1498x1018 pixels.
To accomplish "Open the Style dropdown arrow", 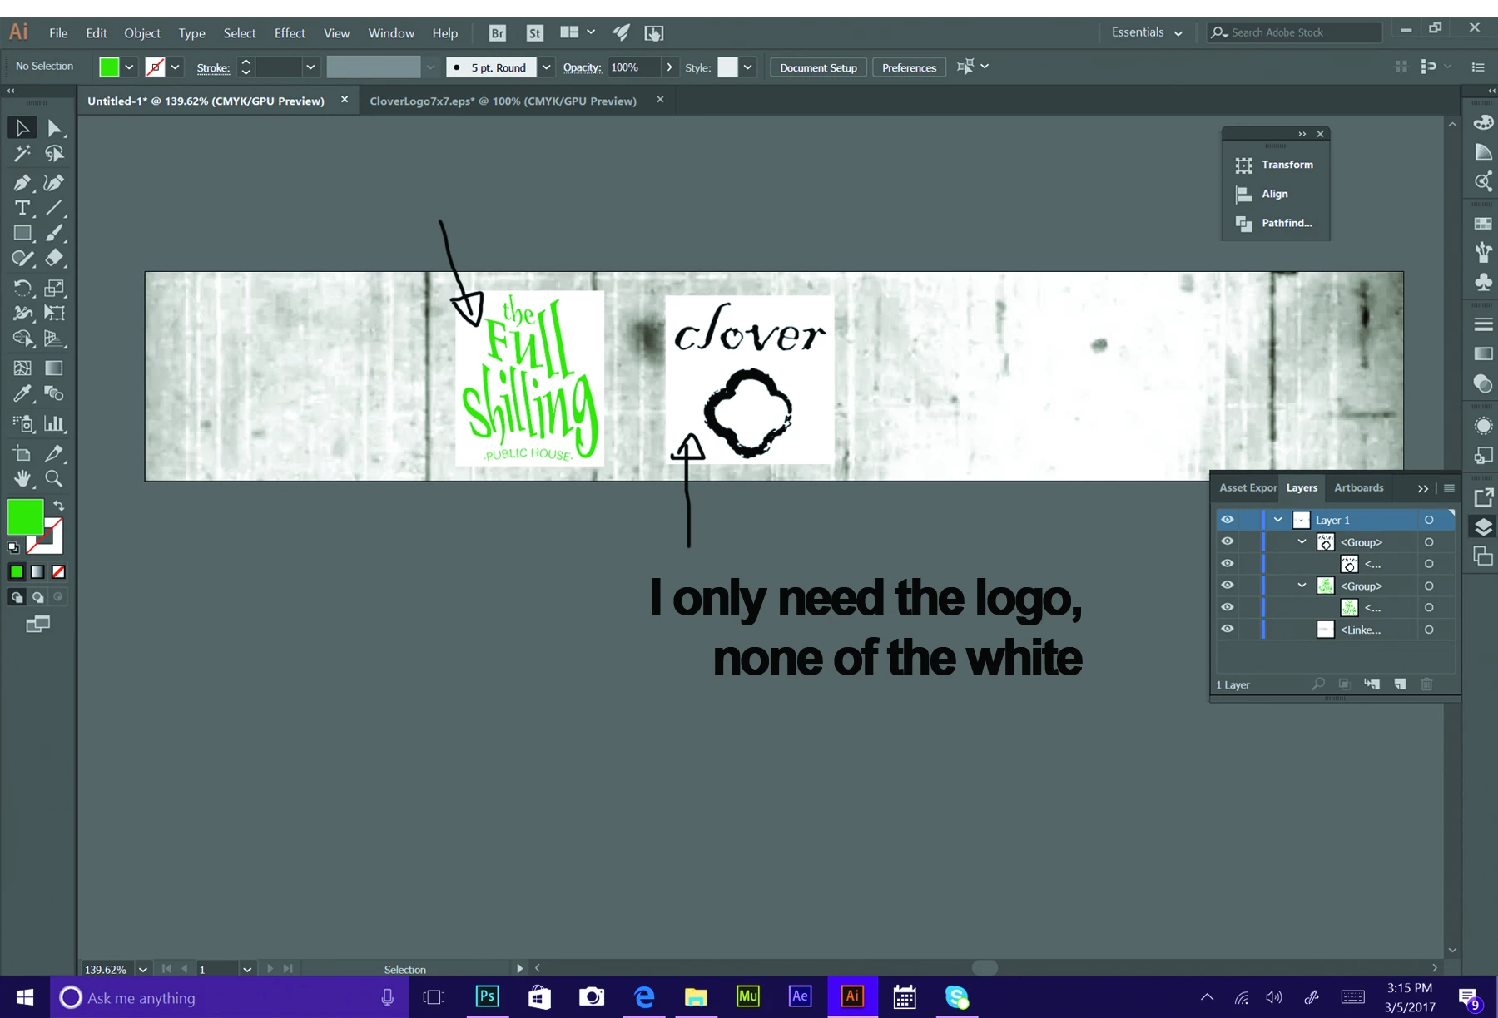I will pyautogui.click(x=748, y=67).
